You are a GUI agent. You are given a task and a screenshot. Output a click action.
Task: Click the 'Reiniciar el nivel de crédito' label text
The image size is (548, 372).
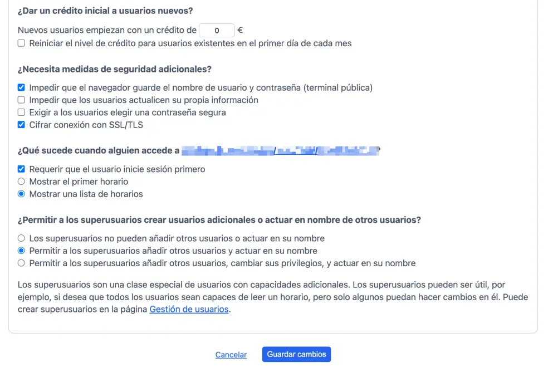pyautogui.click(x=190, y=43)
